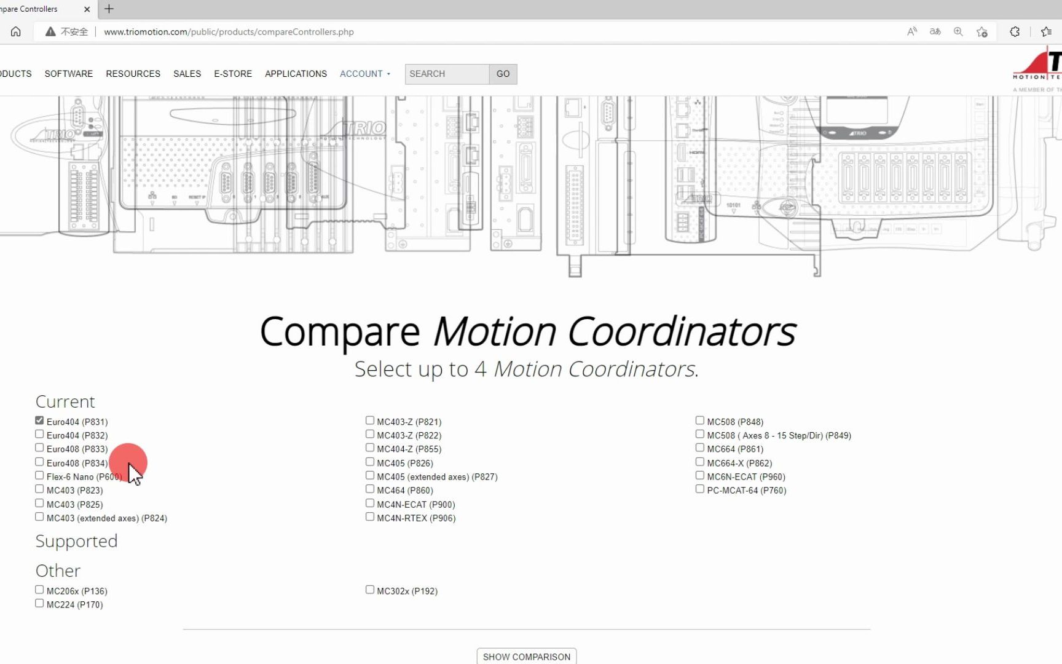Open the RESOURCES menu
This screenshot has height=664, width=1062.
click(133, 74)
